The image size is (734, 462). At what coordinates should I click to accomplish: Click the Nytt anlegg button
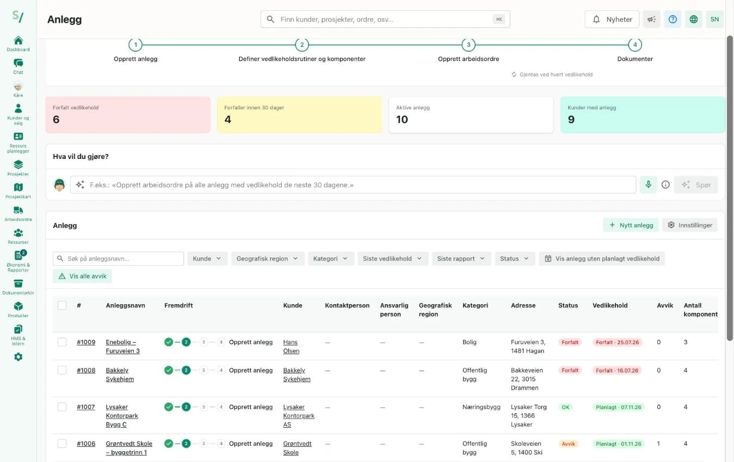(631, 225)
